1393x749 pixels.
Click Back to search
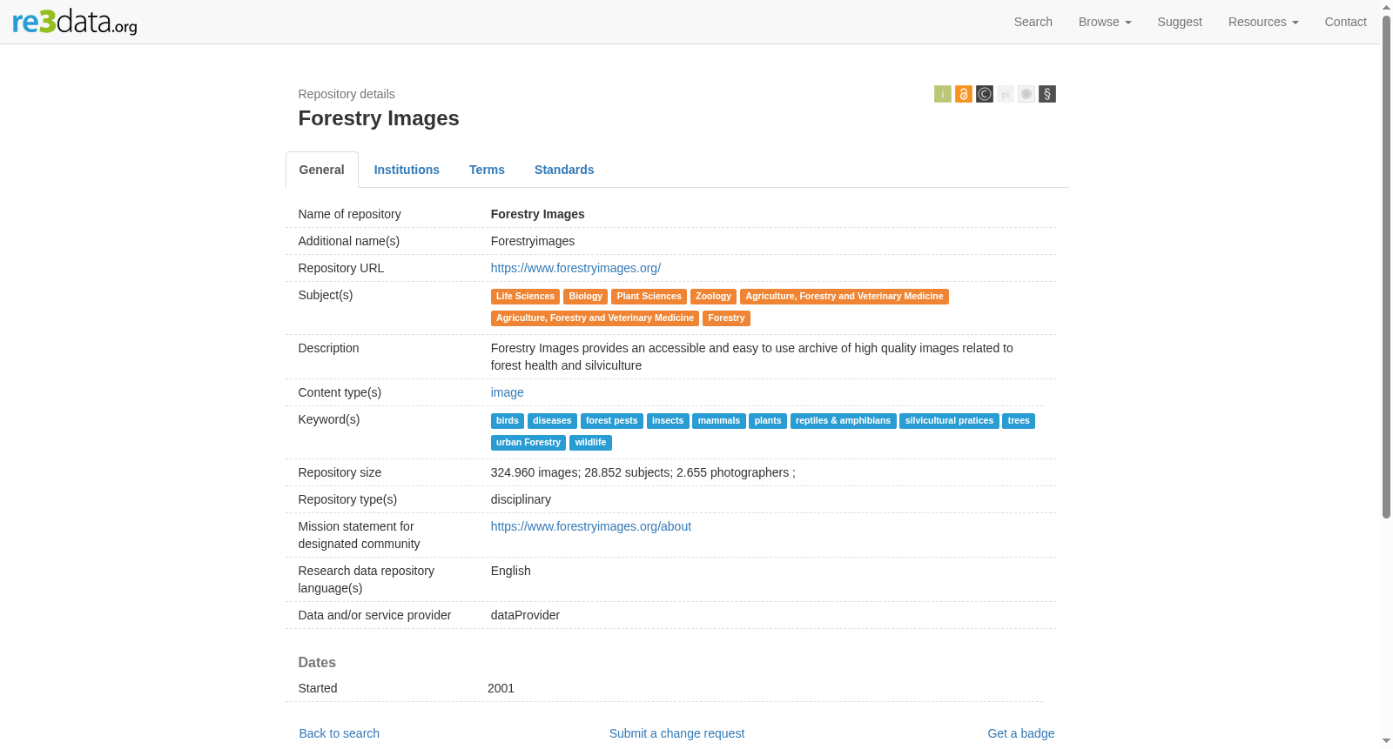(x=340, y=733)
